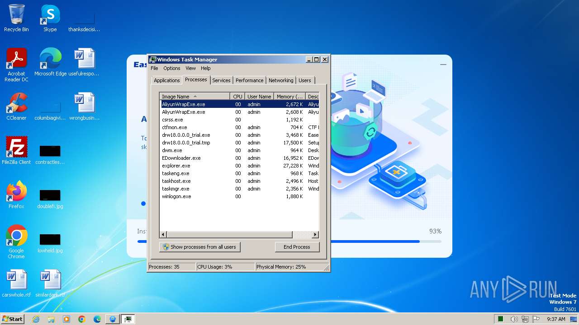The image size is (579, 325).
Task: Select the carswhole.rtf file icon
Action: [16, 283]
